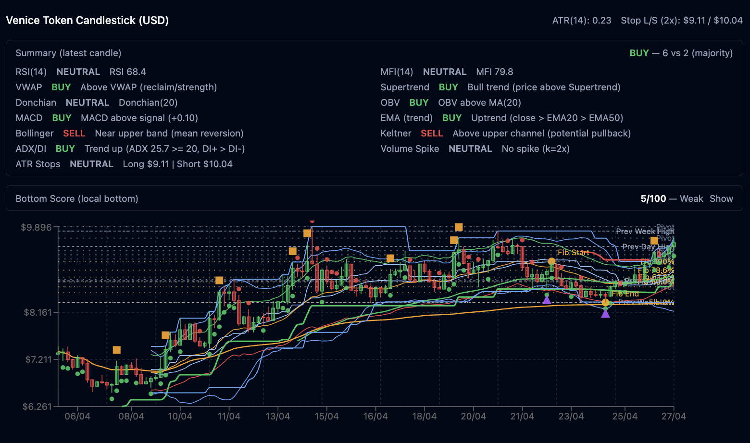Click the rightmost orange square near Prev Day High
This screenshot has height=443, width=750.
click(x=654, y=241)
